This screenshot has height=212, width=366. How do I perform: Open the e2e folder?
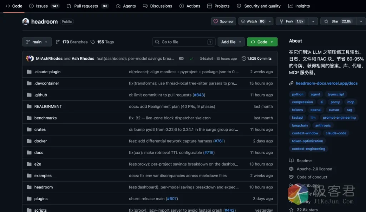point(38,164)
